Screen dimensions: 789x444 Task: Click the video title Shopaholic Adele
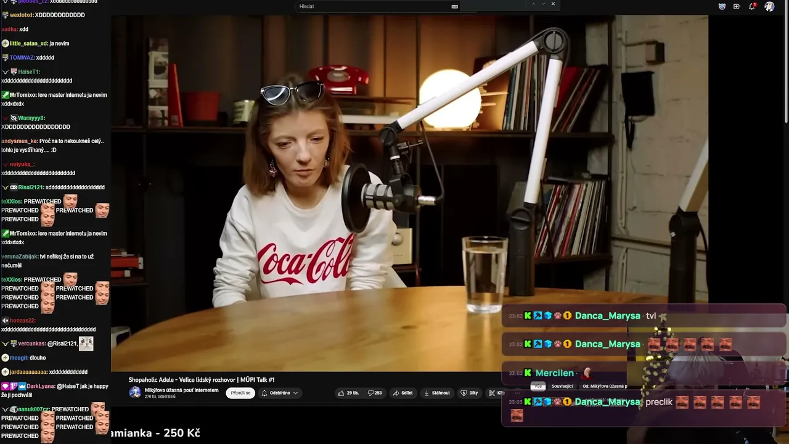coord(202,380)
